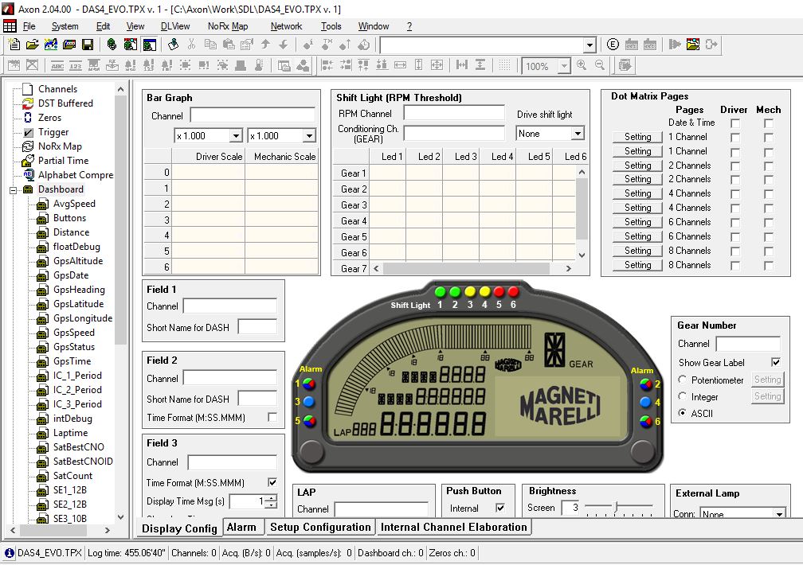This screenshot has width=803, height=565.
Task: Open the wide toolbar combo box
Action: 590,45
